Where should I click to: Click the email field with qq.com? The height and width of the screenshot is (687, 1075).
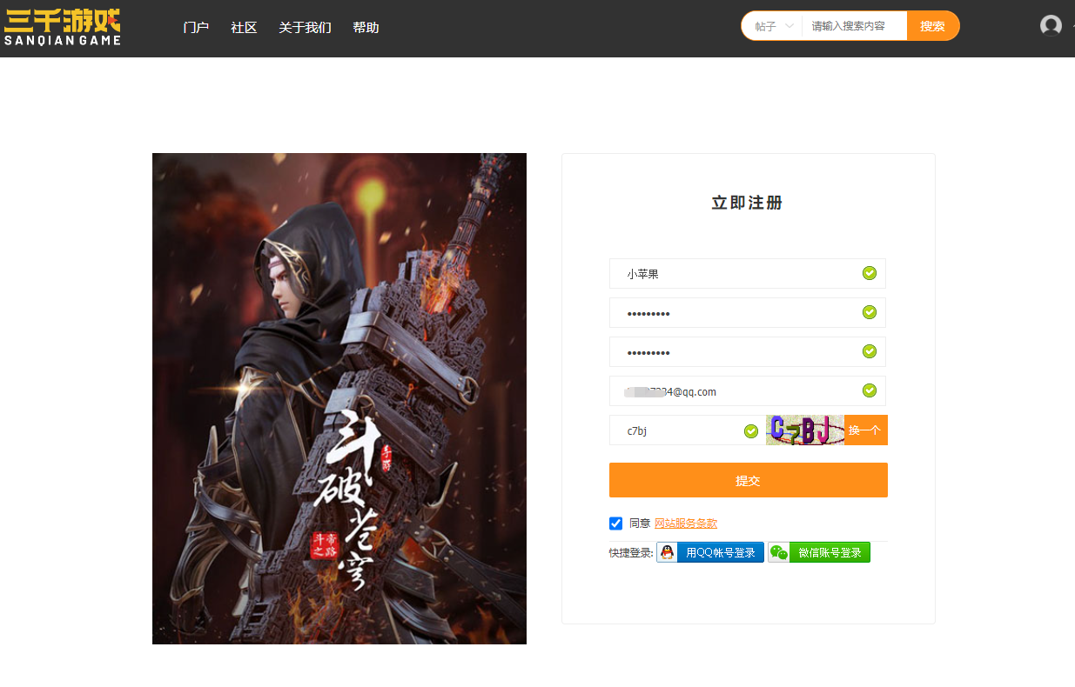(748, 390)
